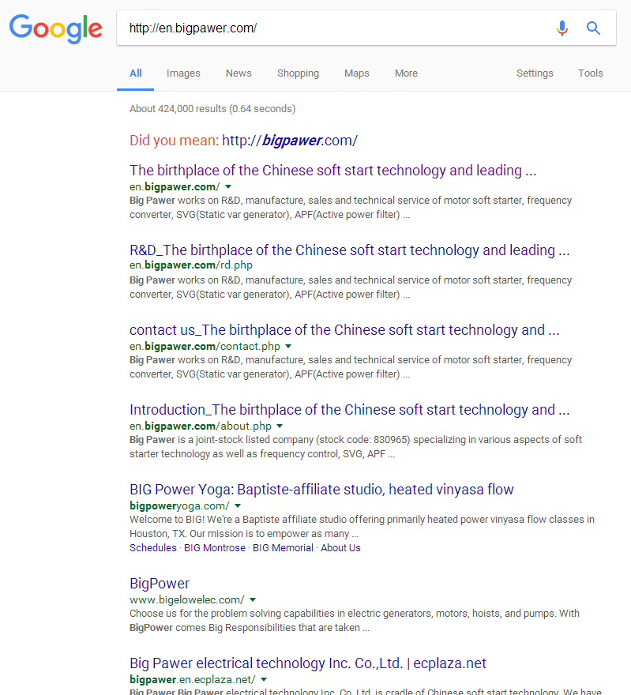Screen dimensions: 631x695
Task: Open the BIG Montrose sitelink
Action: [215, 548]
